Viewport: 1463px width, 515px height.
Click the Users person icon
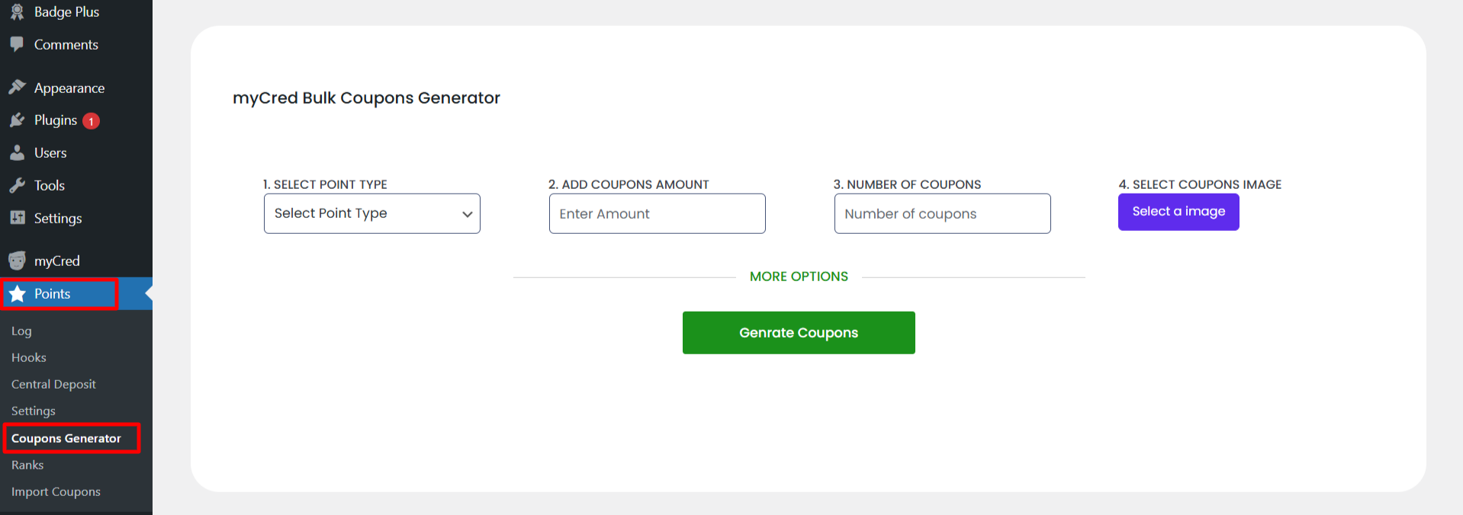tap(17, 153)
